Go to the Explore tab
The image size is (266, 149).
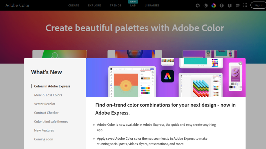point(94,6)
